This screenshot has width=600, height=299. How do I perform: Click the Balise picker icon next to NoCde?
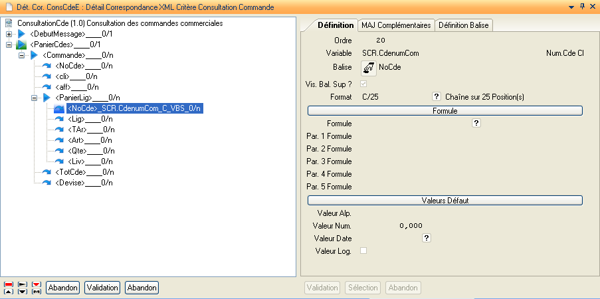(368, 67)
